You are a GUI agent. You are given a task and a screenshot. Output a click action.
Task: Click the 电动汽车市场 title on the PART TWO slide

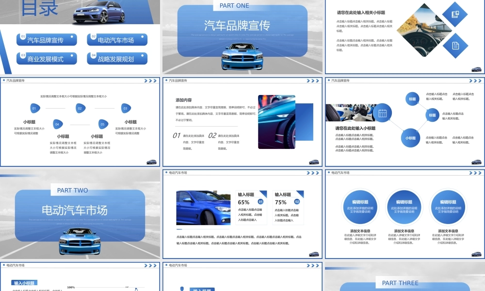[x=75, y=210]
